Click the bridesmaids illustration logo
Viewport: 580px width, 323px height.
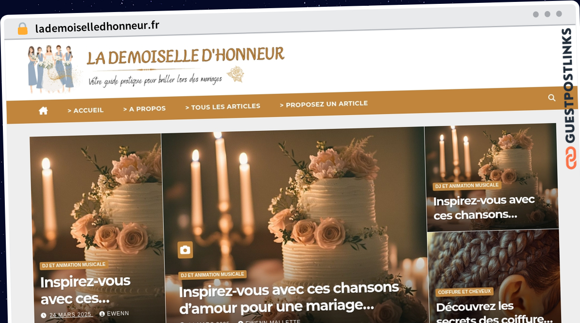pyautogui.click(x=51, y=68)
